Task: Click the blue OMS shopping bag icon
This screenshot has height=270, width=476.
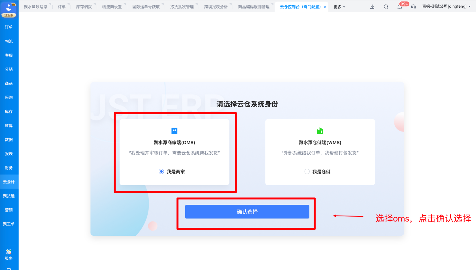Action: (175, 131)
